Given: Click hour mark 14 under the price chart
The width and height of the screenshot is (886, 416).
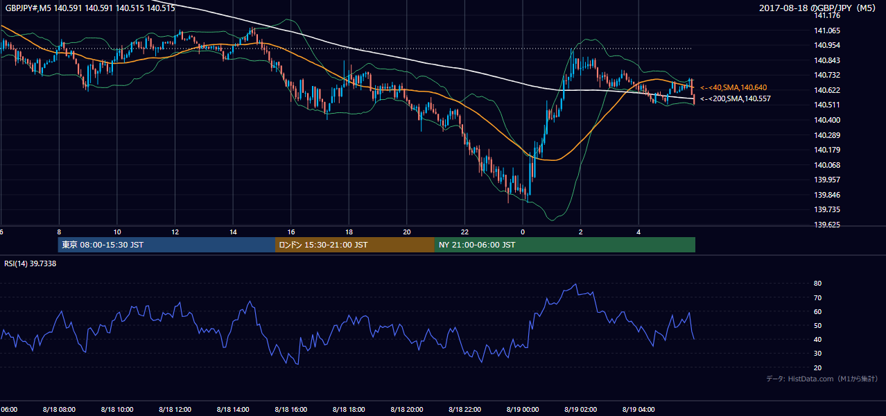Looking at the screenshot, I should click(x=233, y=232).
